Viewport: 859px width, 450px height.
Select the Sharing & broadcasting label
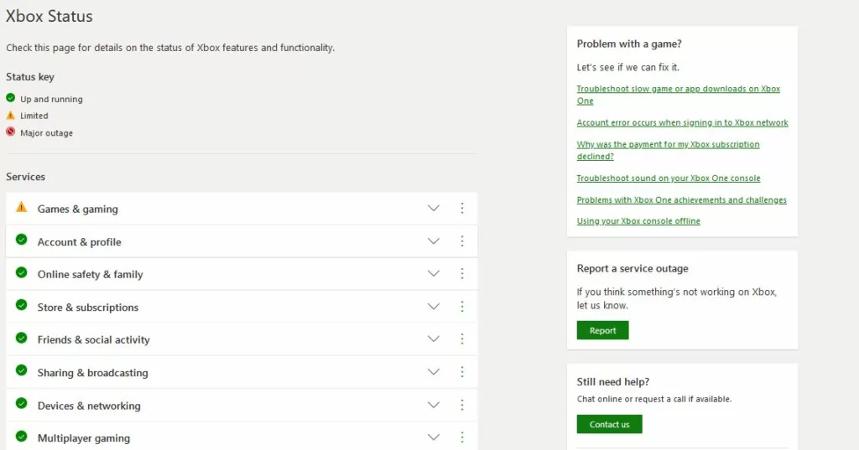click(x=92, y=372)
